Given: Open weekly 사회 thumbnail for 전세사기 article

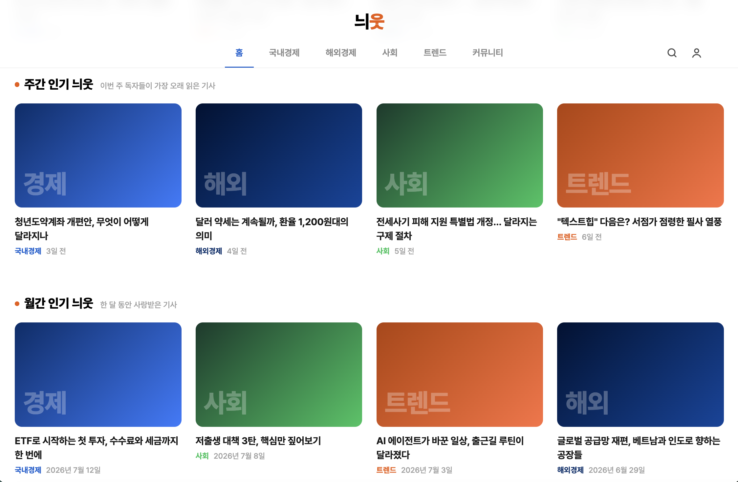Looking at the screenshot, I should pyautogui.click(x=460, y=155).
